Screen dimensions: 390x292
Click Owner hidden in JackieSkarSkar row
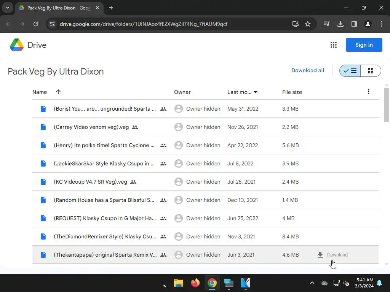[x=203, y=163]
